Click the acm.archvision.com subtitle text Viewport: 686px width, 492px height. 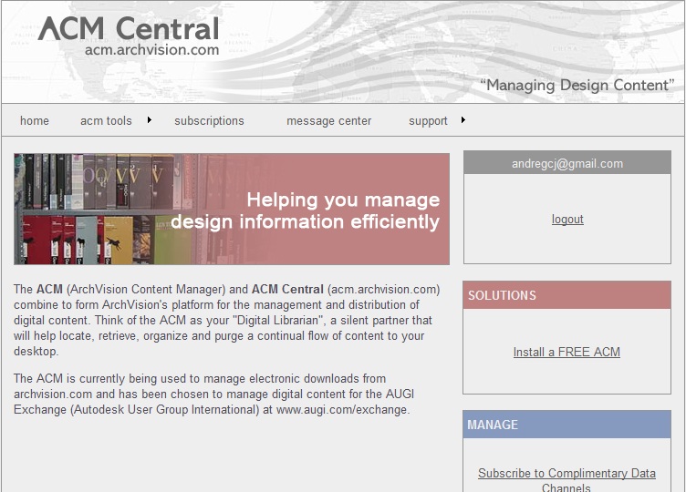[151, 50]
